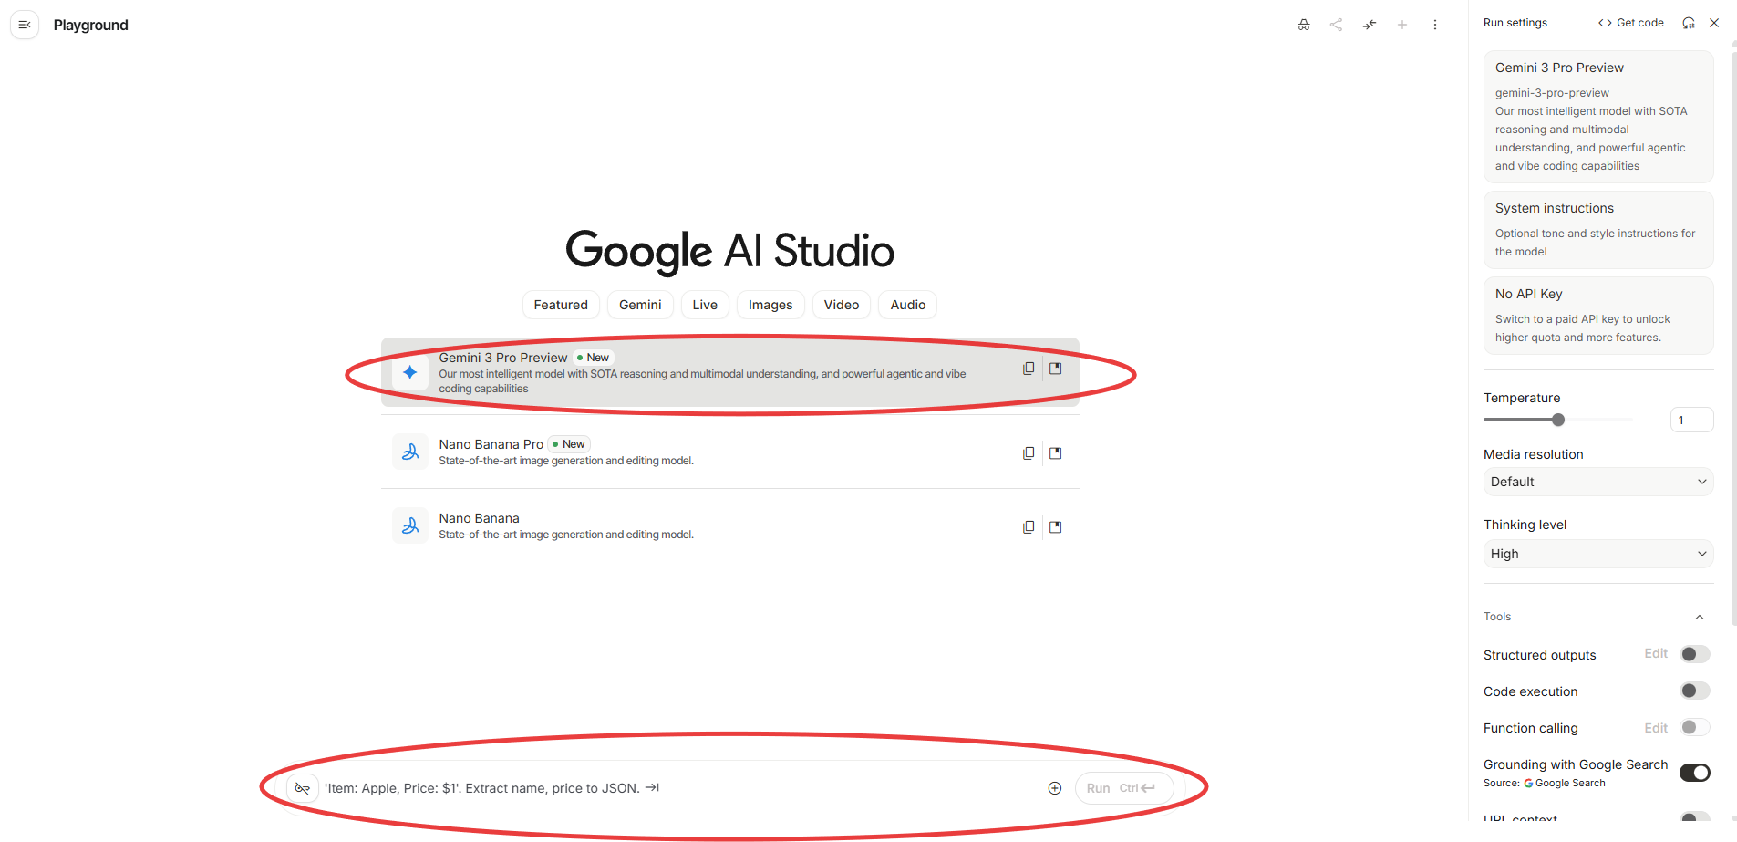Select the Live tab
This screenshot has height=842, width=1737.
tap(705, 305)
